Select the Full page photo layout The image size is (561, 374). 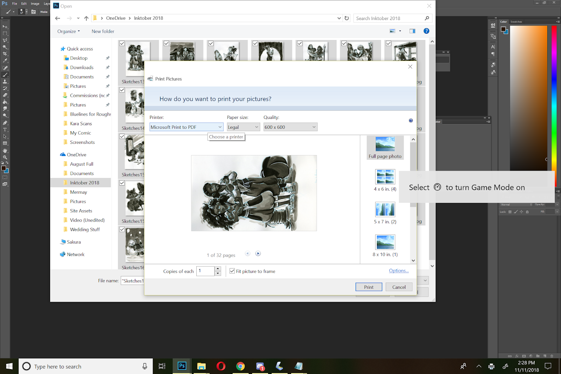[385, 148]
